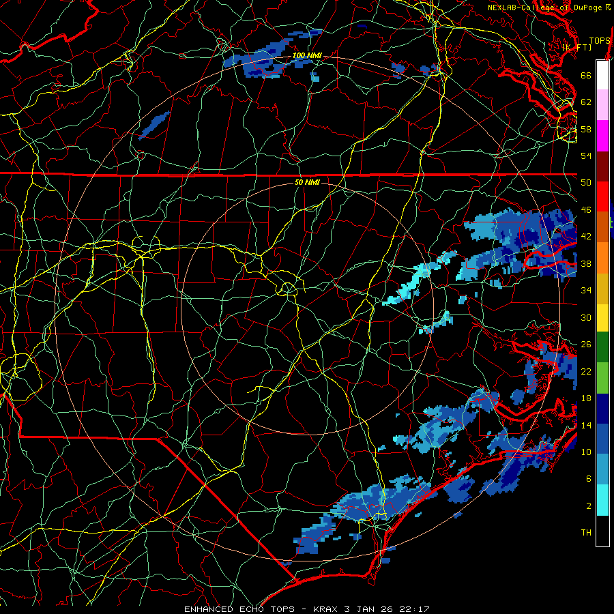Select the bright orange legend swatch
This screenshot has width=614, height=614.
(x=602, y=258)
